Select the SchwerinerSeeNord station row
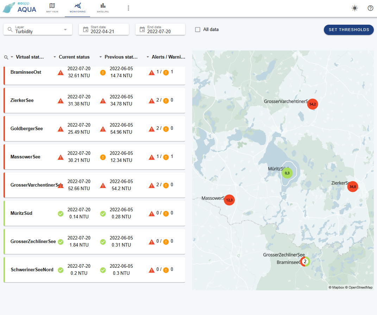The width and height of the screenshot is (377, 315). 94,269
